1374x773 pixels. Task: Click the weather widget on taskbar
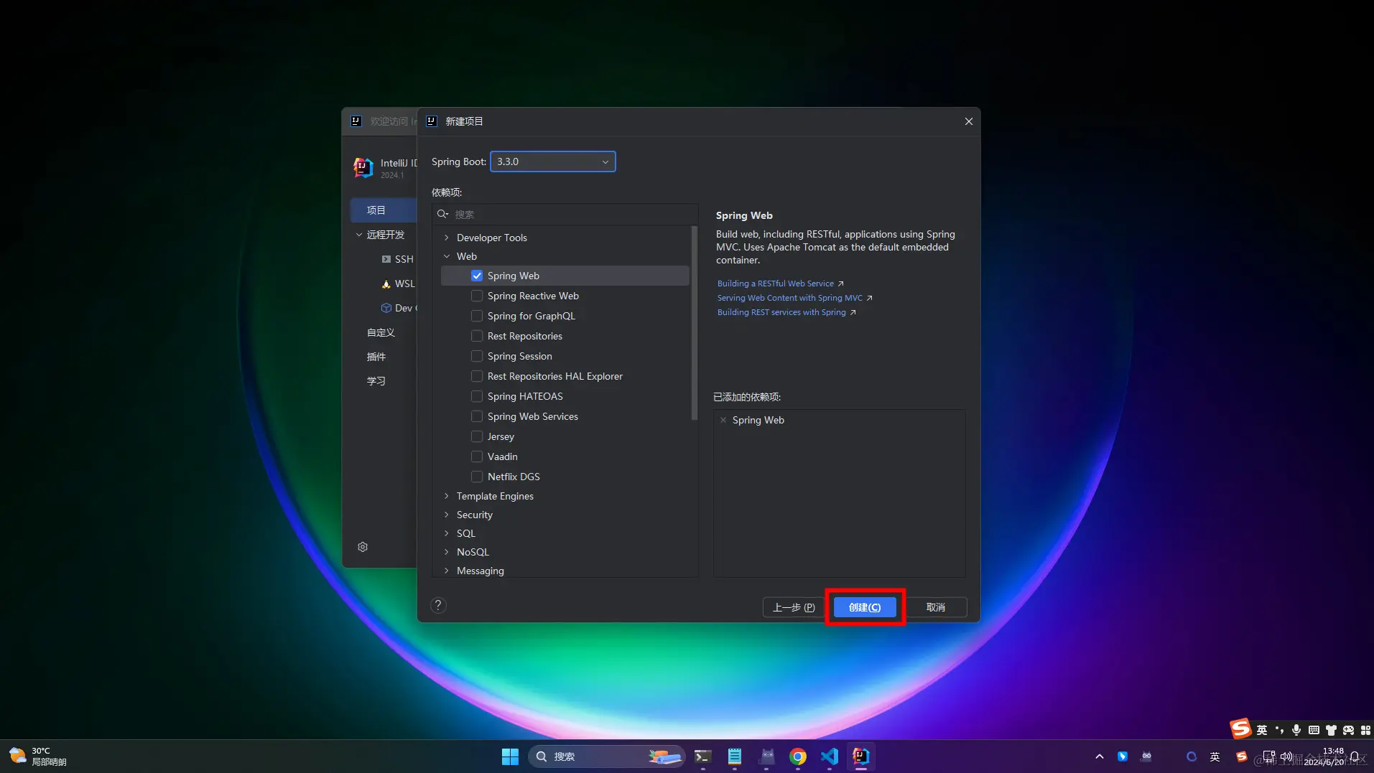pos(37,756)
